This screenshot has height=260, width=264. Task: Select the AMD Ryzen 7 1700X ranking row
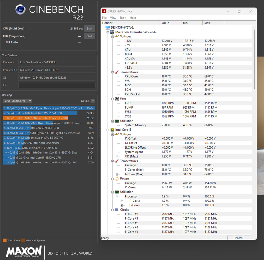coord(49,133)
